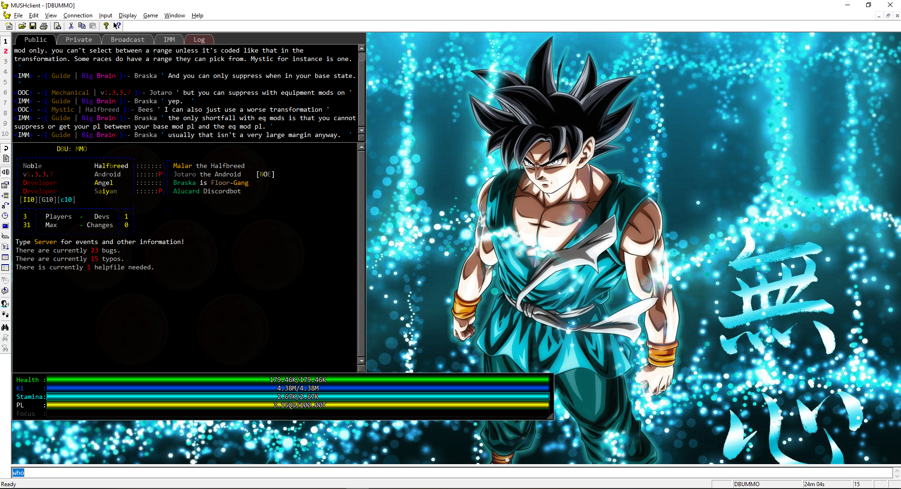Viewport: 901px width, 489px height.
Task: Click 'Ready' in the status bar
Action: pos(8,484)
